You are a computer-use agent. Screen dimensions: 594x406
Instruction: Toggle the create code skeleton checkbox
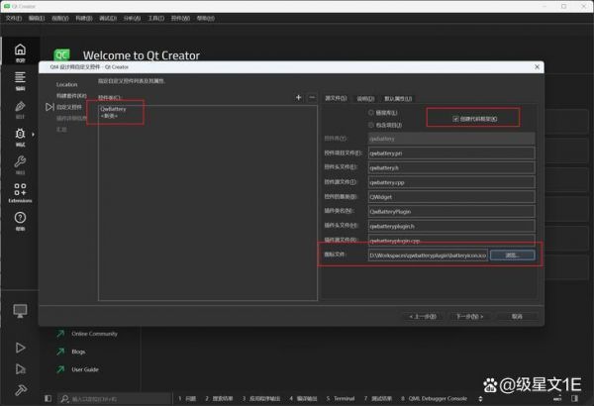(x=454, y=119)
